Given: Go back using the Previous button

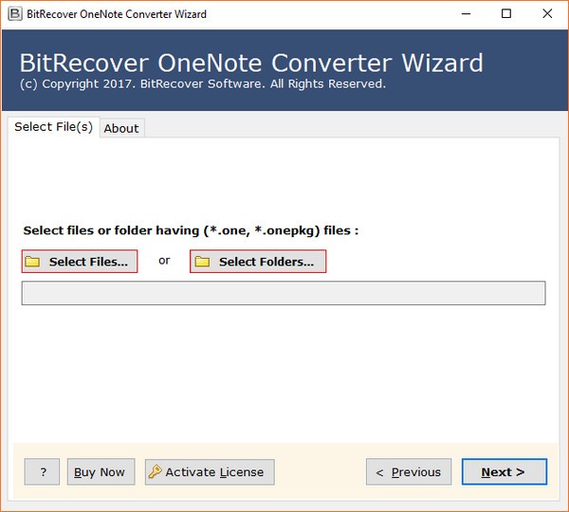Looking at the screenshot, I should [x=409, y=472].
